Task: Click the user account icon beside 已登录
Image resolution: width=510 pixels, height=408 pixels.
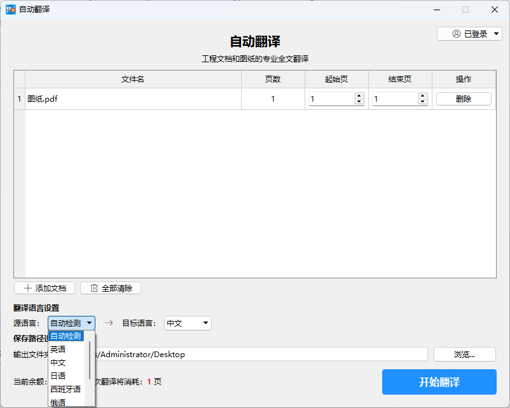Action: [456, 34]
